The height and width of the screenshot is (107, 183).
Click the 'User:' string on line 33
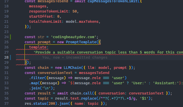[x=139, y=83]
